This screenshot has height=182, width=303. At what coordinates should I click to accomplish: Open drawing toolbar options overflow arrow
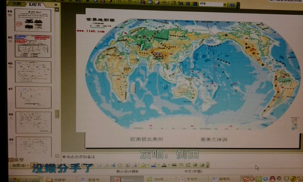pyautogui.click(x=208, y=165)
